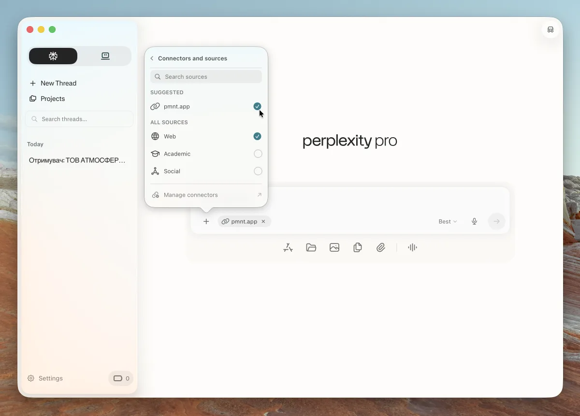580x416 pixels.
Task: Click the Today heading in sidebar
Action: click(35, 144)
